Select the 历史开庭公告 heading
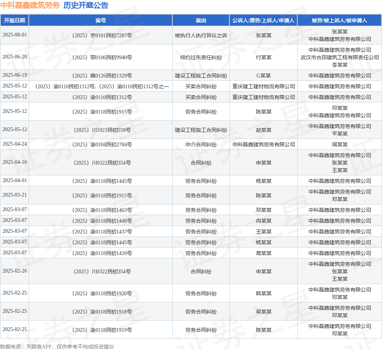 click(x=86, y=5)
